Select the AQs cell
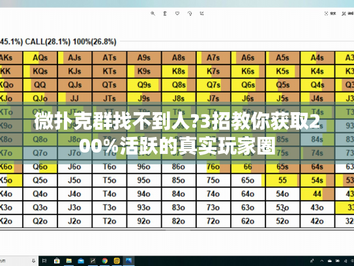Viewport: 354px width, 266px height. click(x=40, y=58)
